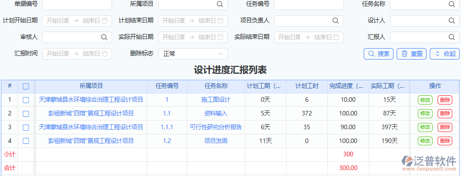Click the 任务编号 column header
The height and width of the screenshot is (176, 461).
(167, 86)
